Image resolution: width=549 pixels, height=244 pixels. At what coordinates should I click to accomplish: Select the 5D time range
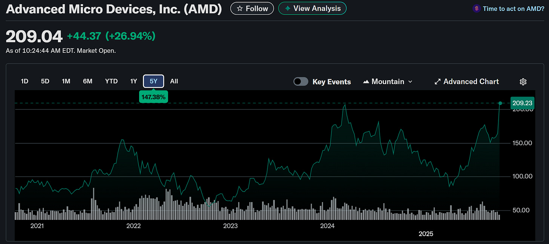coord(45,81)
